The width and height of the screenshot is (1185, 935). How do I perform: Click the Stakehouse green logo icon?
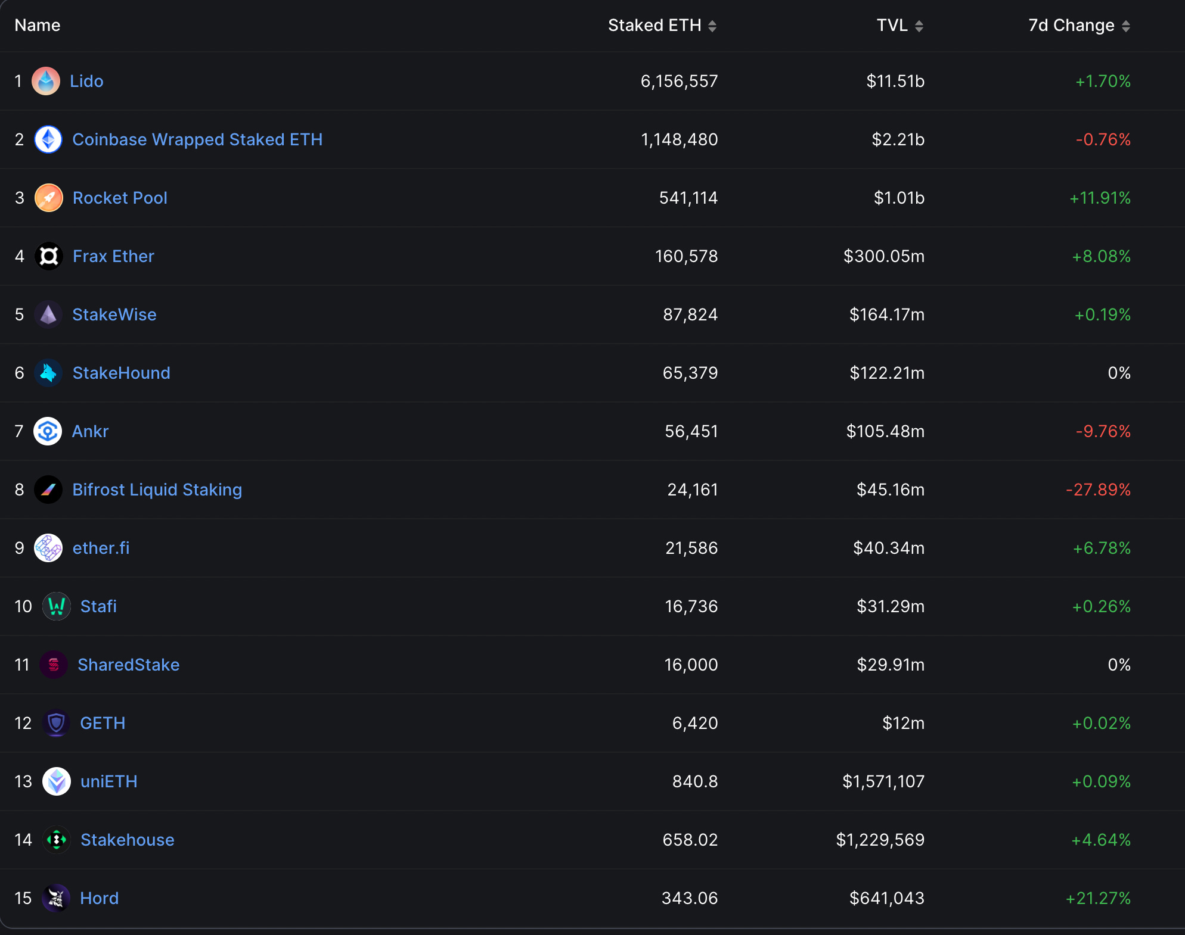pyautogui.click(x=56, y=840)
